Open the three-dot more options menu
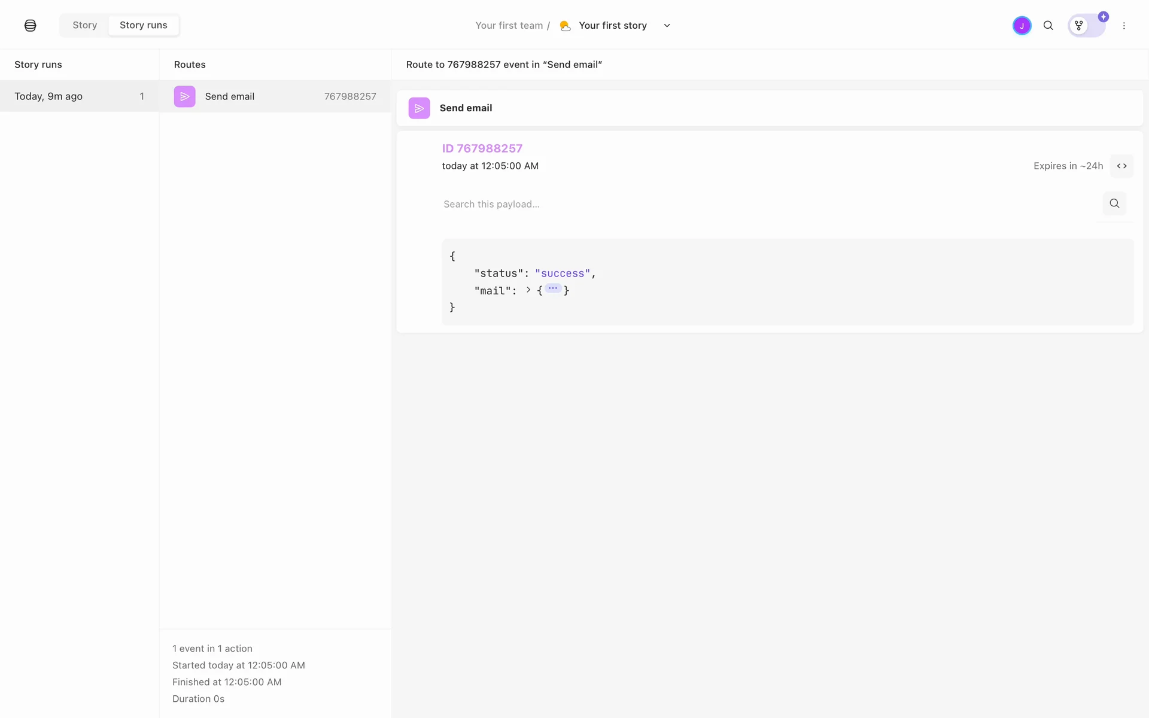The image size is (1149, 718). click(x=1124, y=26)
